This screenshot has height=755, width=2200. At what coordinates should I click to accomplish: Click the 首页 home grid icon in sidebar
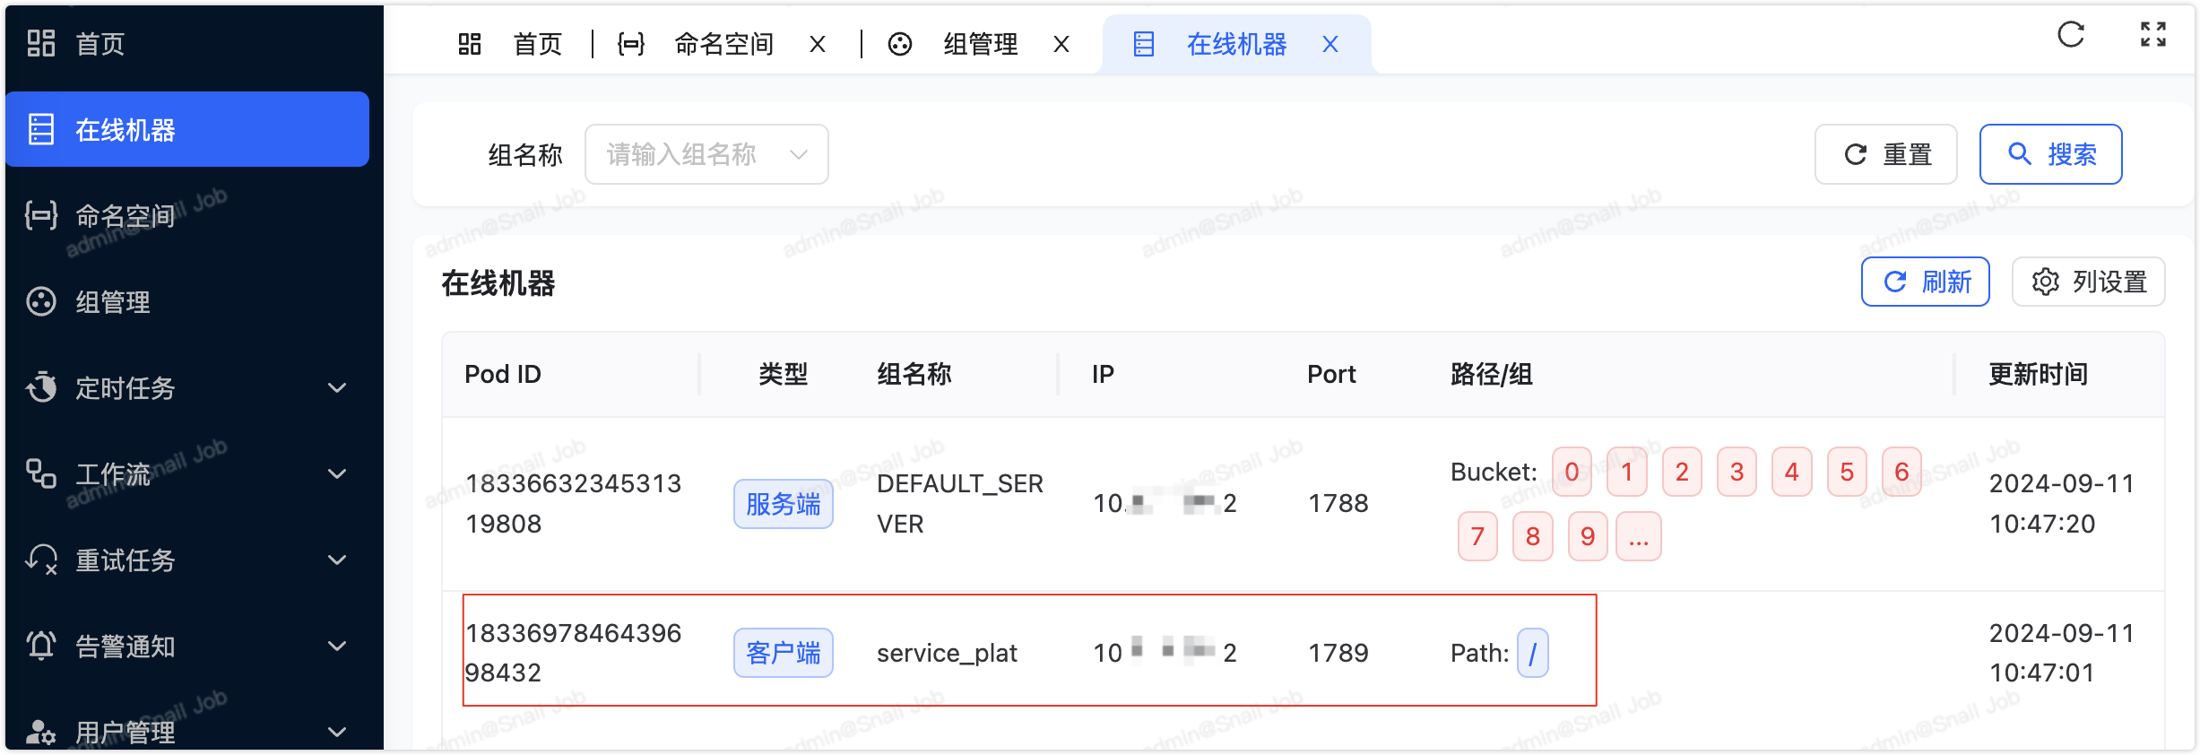coord(41,43)
